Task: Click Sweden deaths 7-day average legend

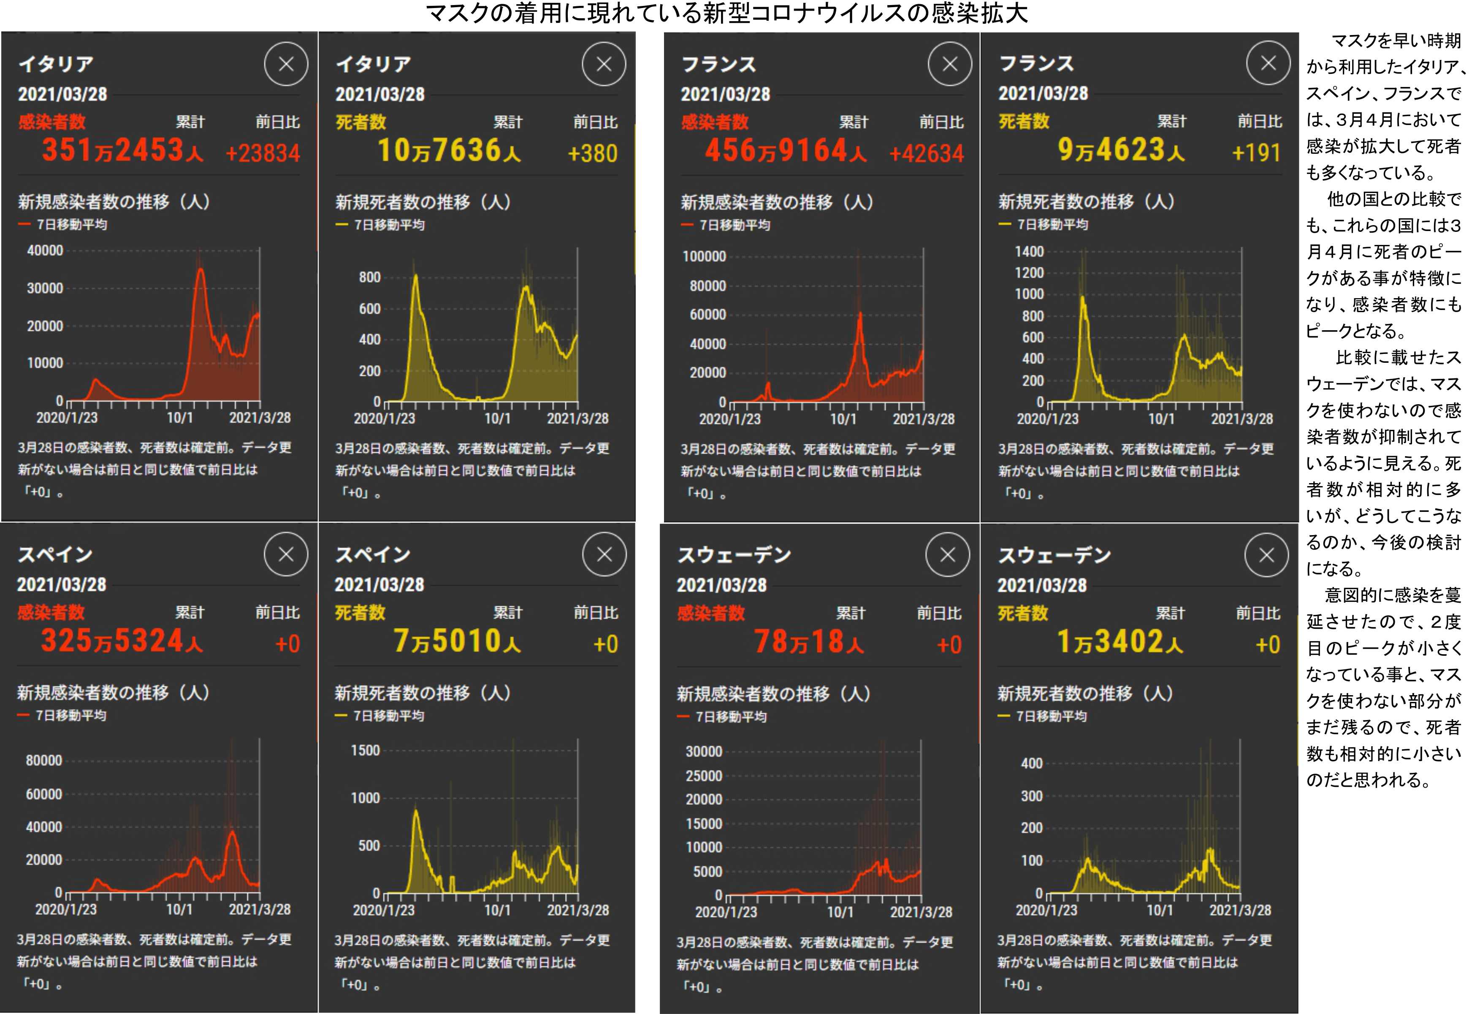Action: pos(1043,716)
